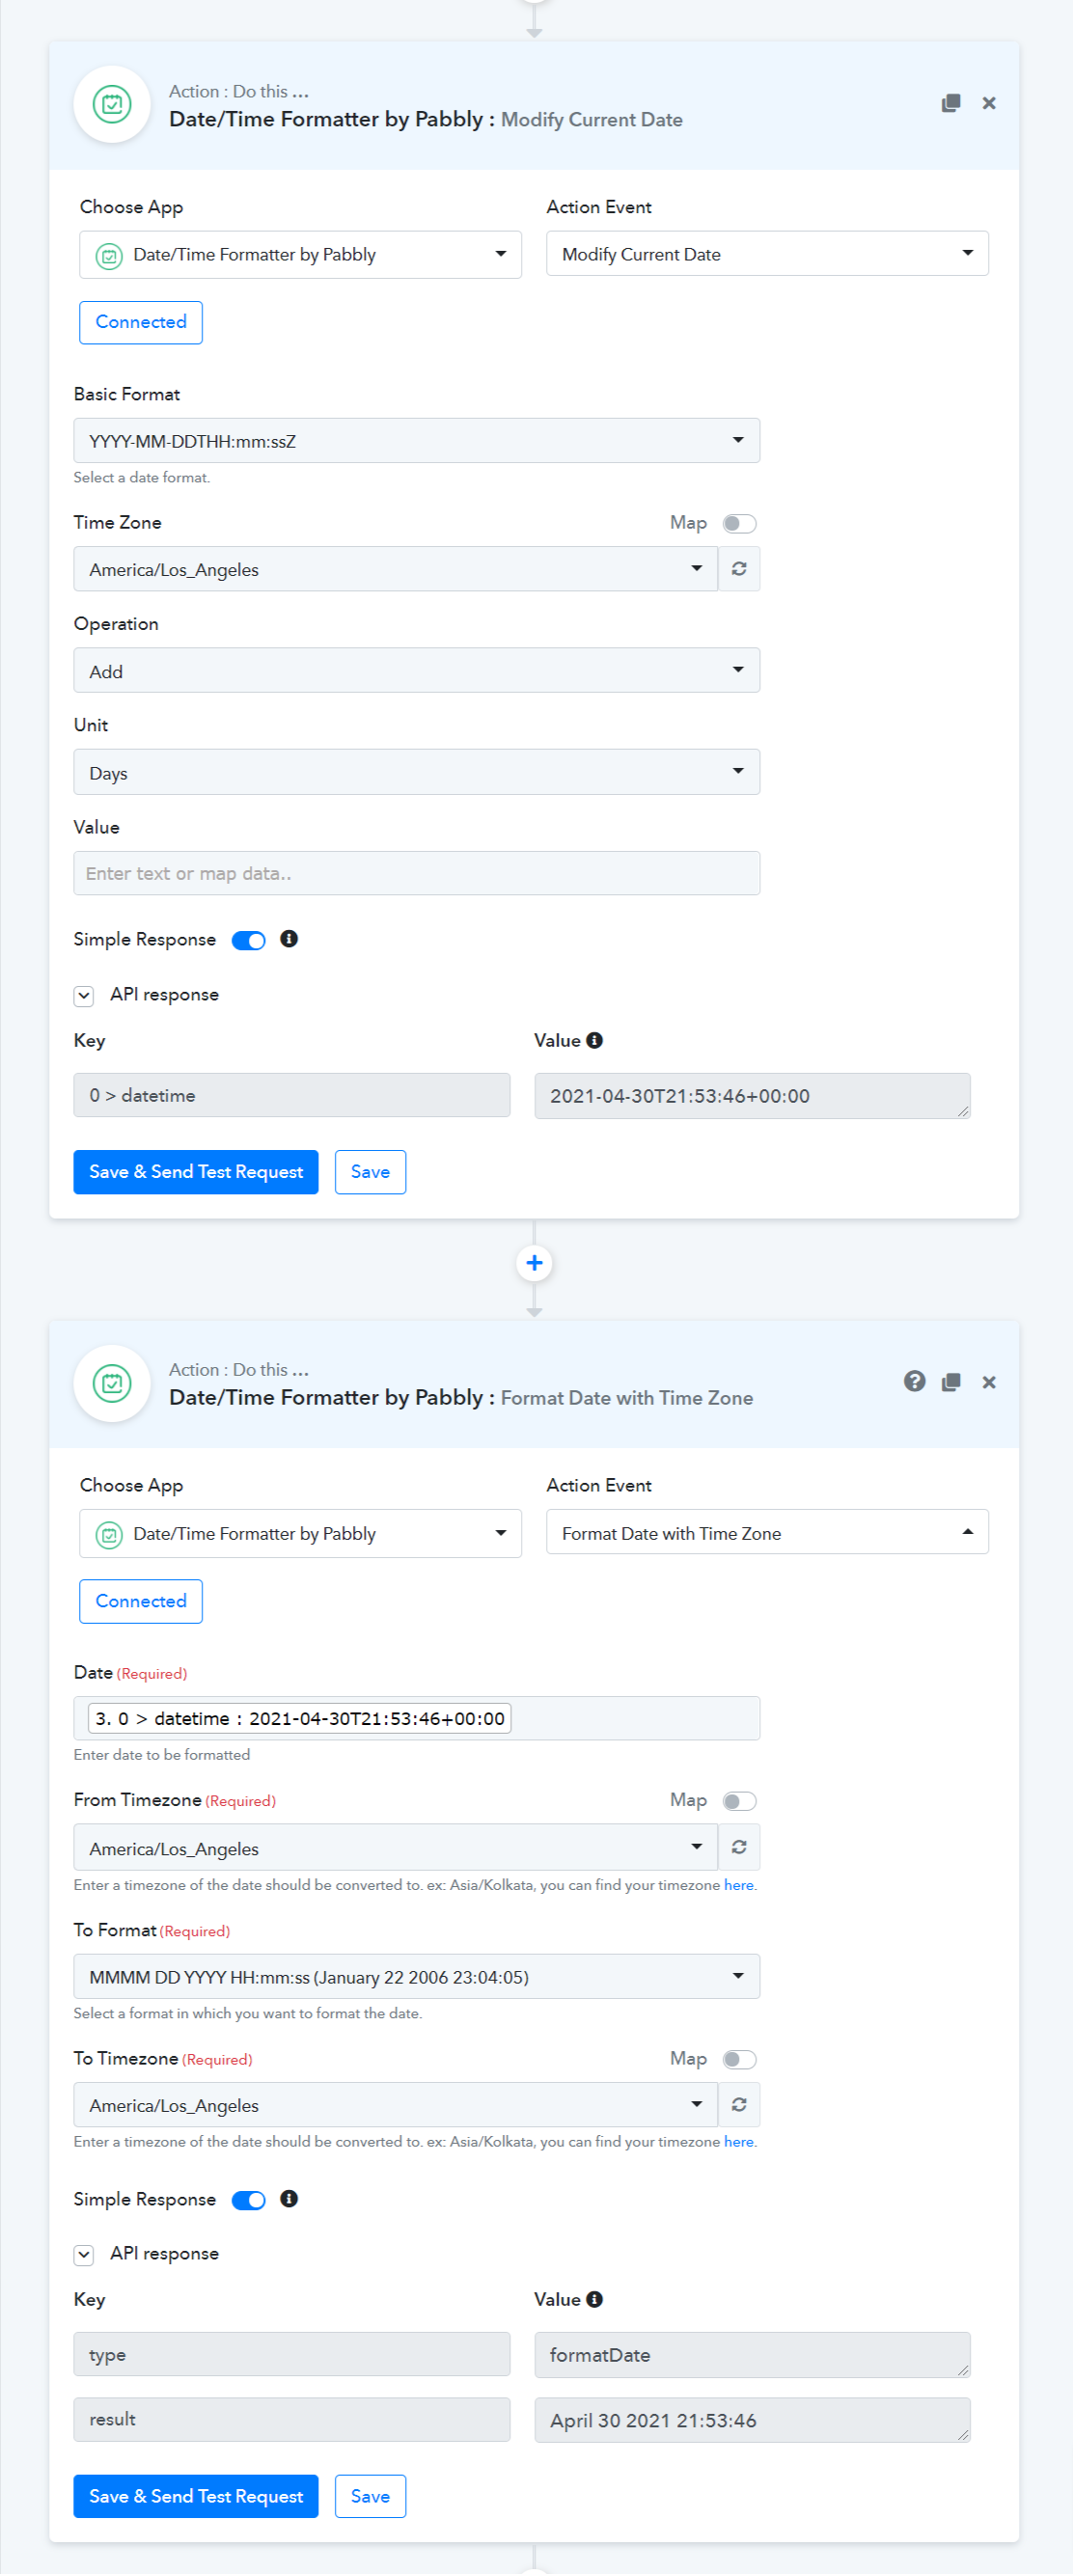Click the calendar app icon of Format Date step
The width and height of the screenshot is (1073, 2574).
pyautogui.click(x=112, y=1383)
